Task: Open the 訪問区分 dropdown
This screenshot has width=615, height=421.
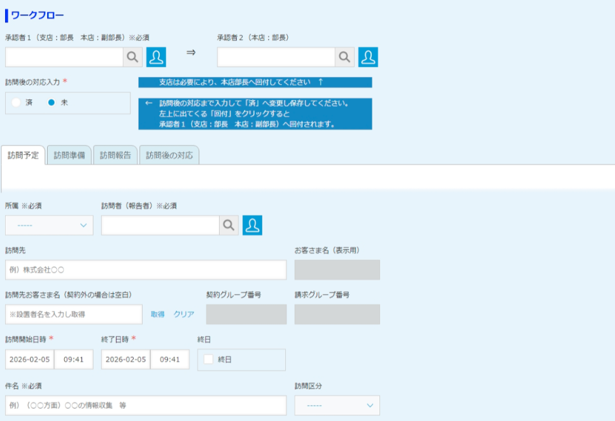Action: coord(337,406)
